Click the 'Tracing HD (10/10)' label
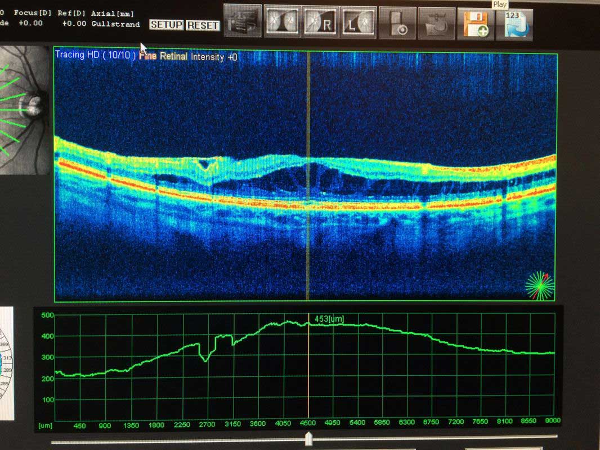Screen dimensions: 600x450 (96, 55)
